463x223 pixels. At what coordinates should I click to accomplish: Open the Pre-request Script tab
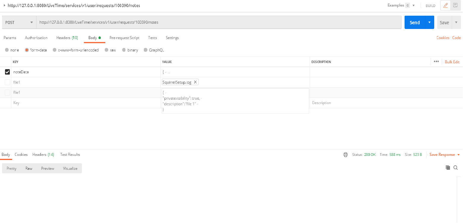pos(124,38)
